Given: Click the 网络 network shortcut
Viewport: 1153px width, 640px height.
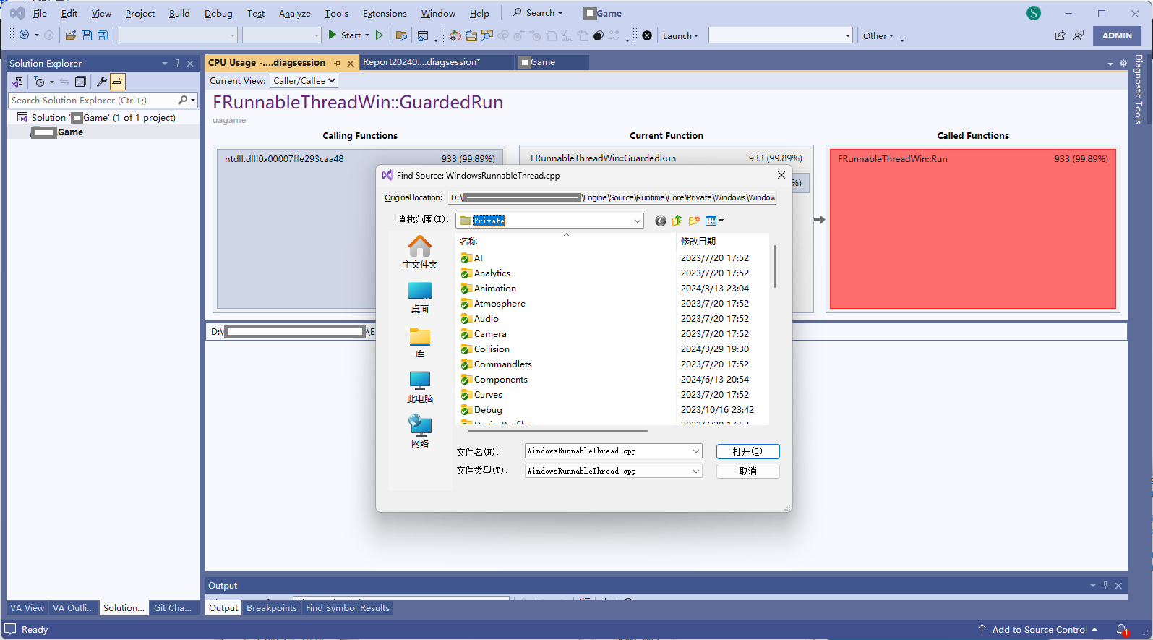Looking at the screenshot, I should 420,432.
